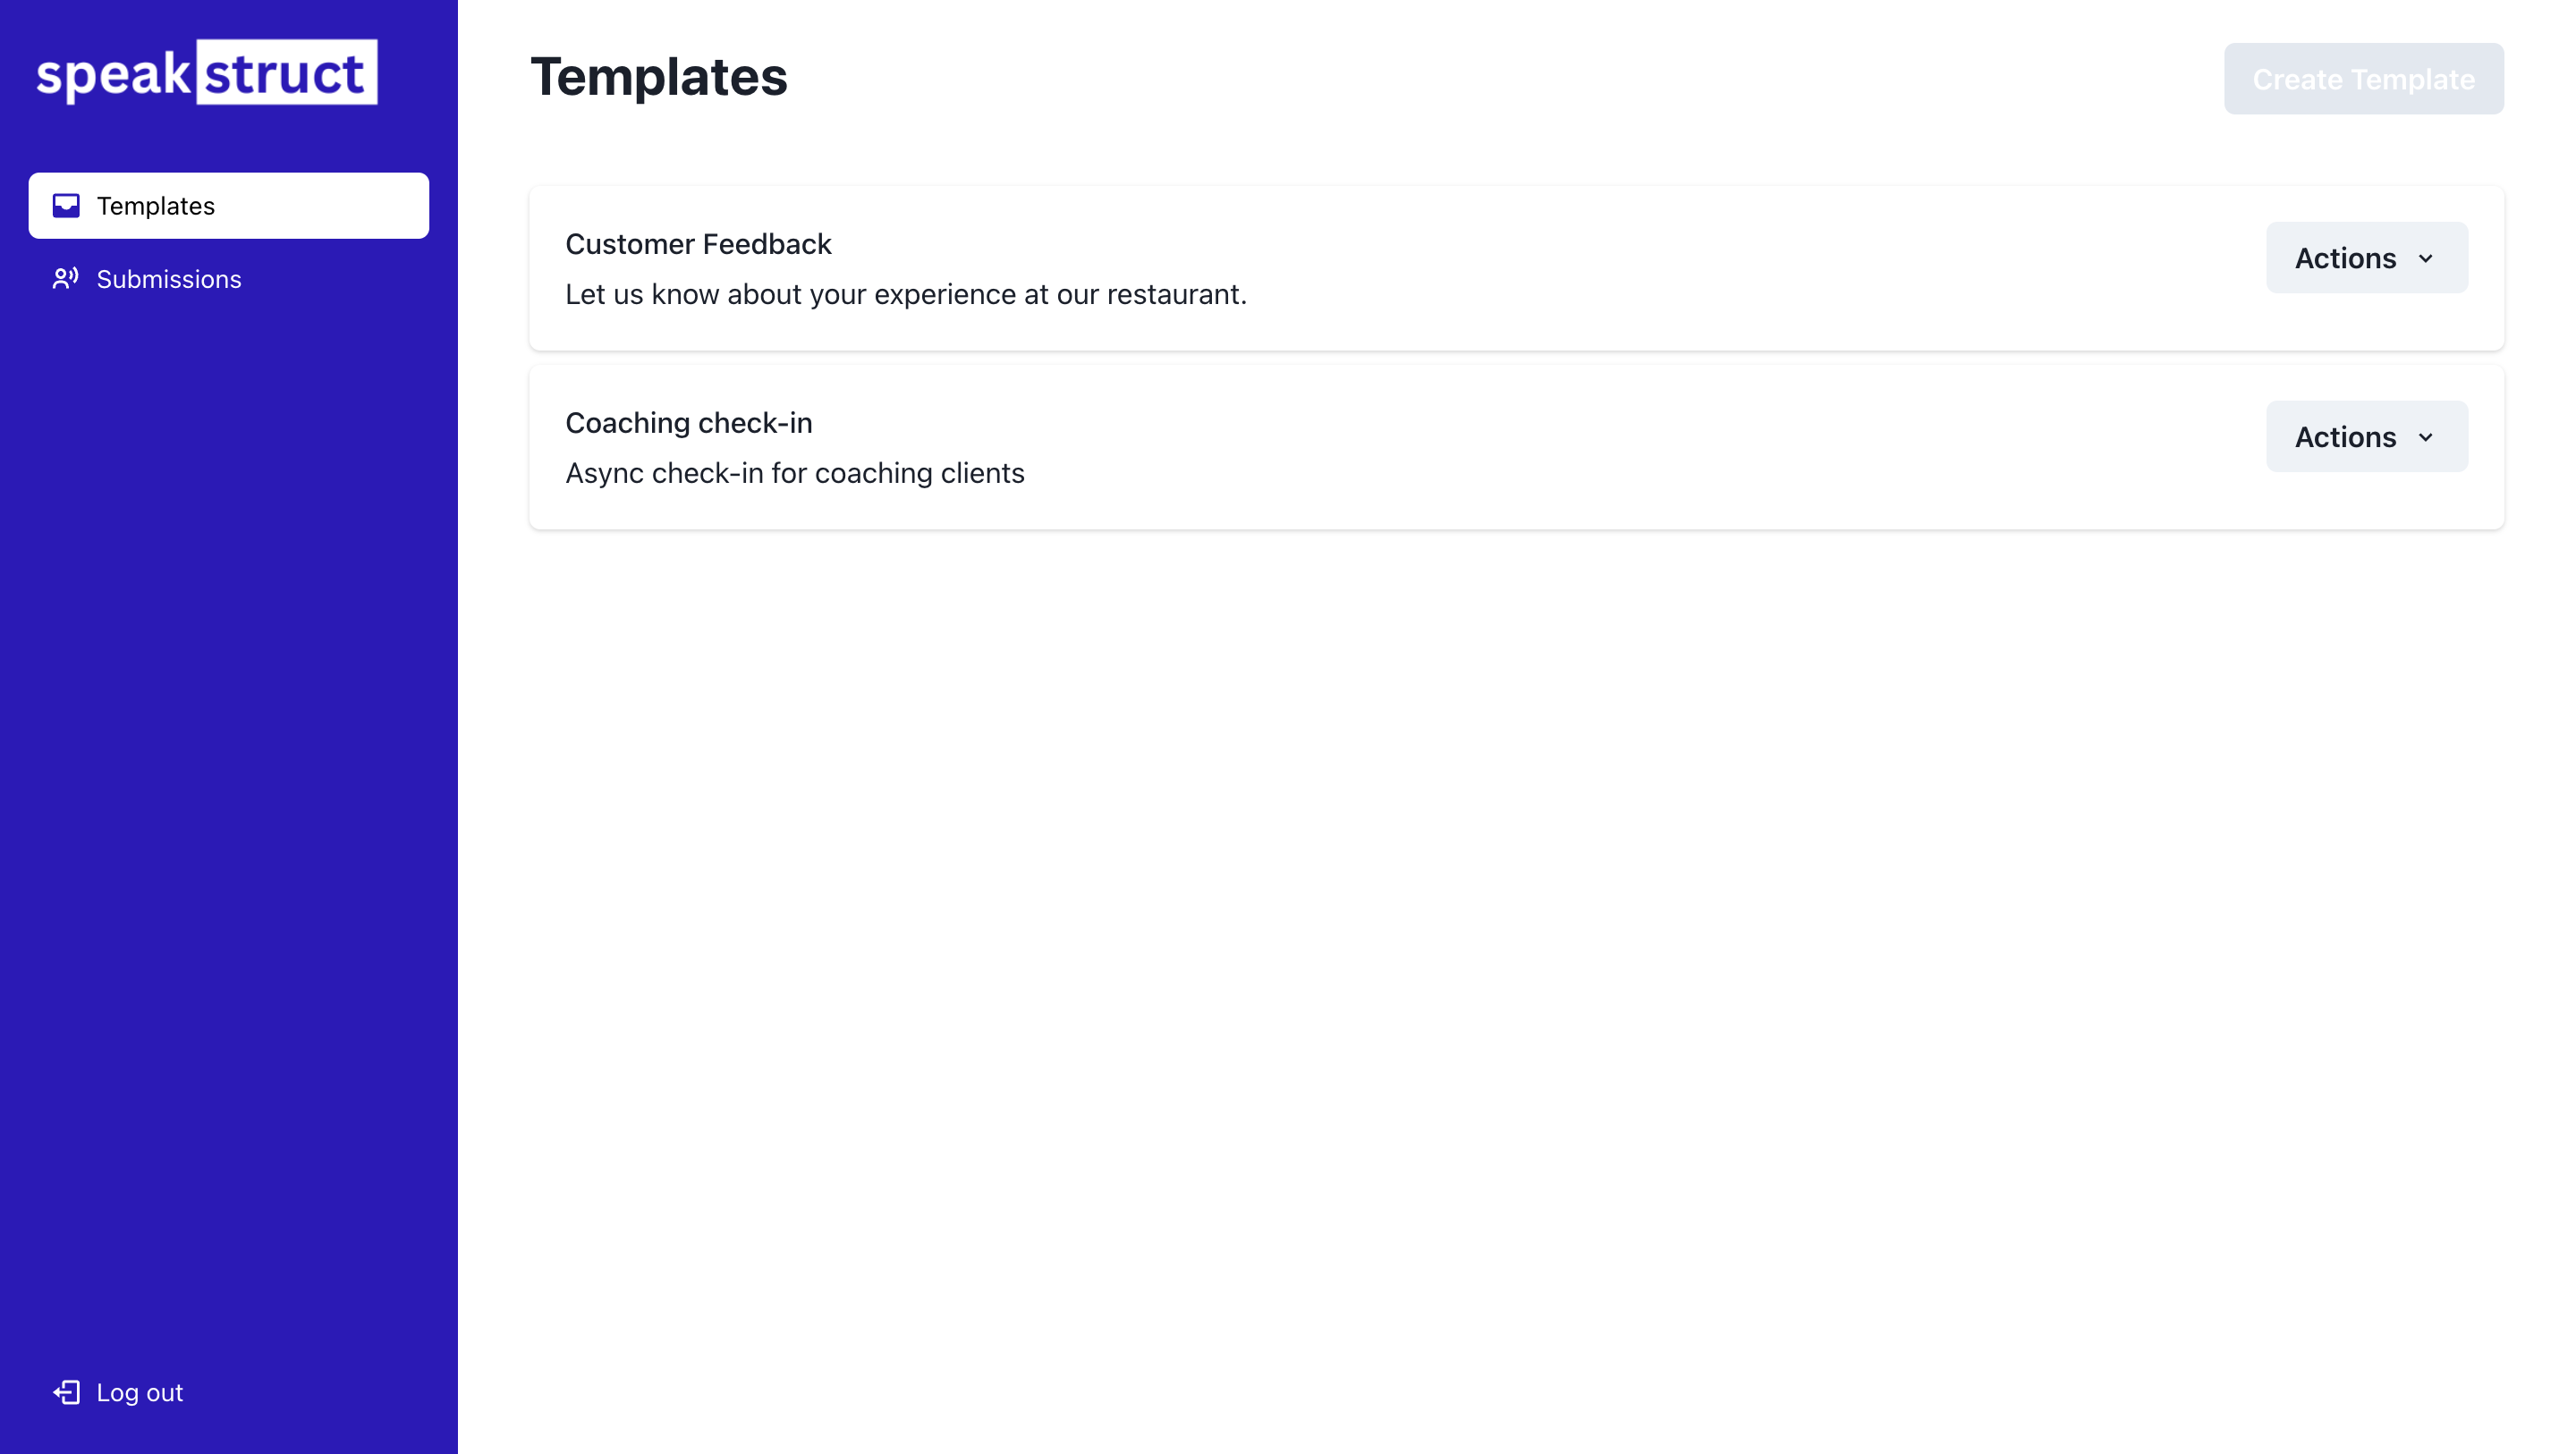
Task: Select the Customer Feedback template card
Action: point(1516,268)
